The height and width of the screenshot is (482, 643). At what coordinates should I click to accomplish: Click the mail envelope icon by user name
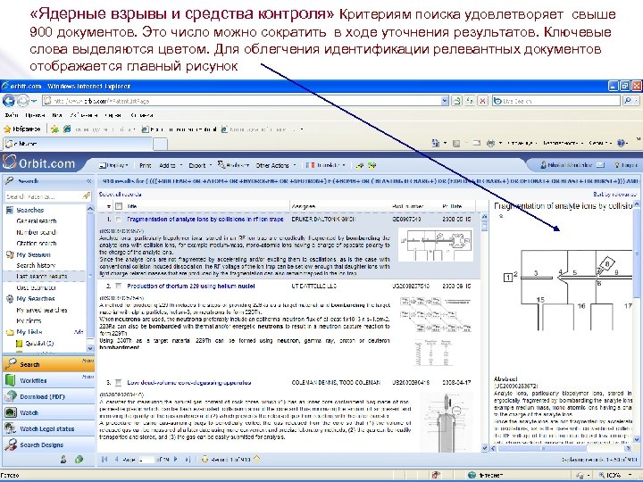[600, 165]
